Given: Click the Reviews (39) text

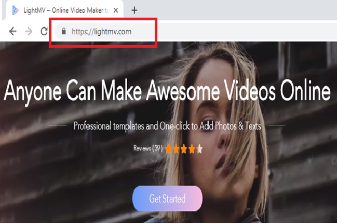Looking at the screenshot, I should pyautogui.click(x=148, y=148).
